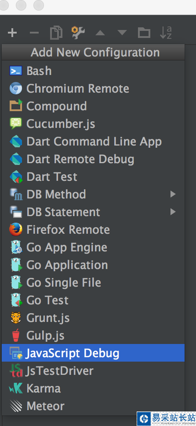Click the minus Remove Configuration icon

coord(34,33)
